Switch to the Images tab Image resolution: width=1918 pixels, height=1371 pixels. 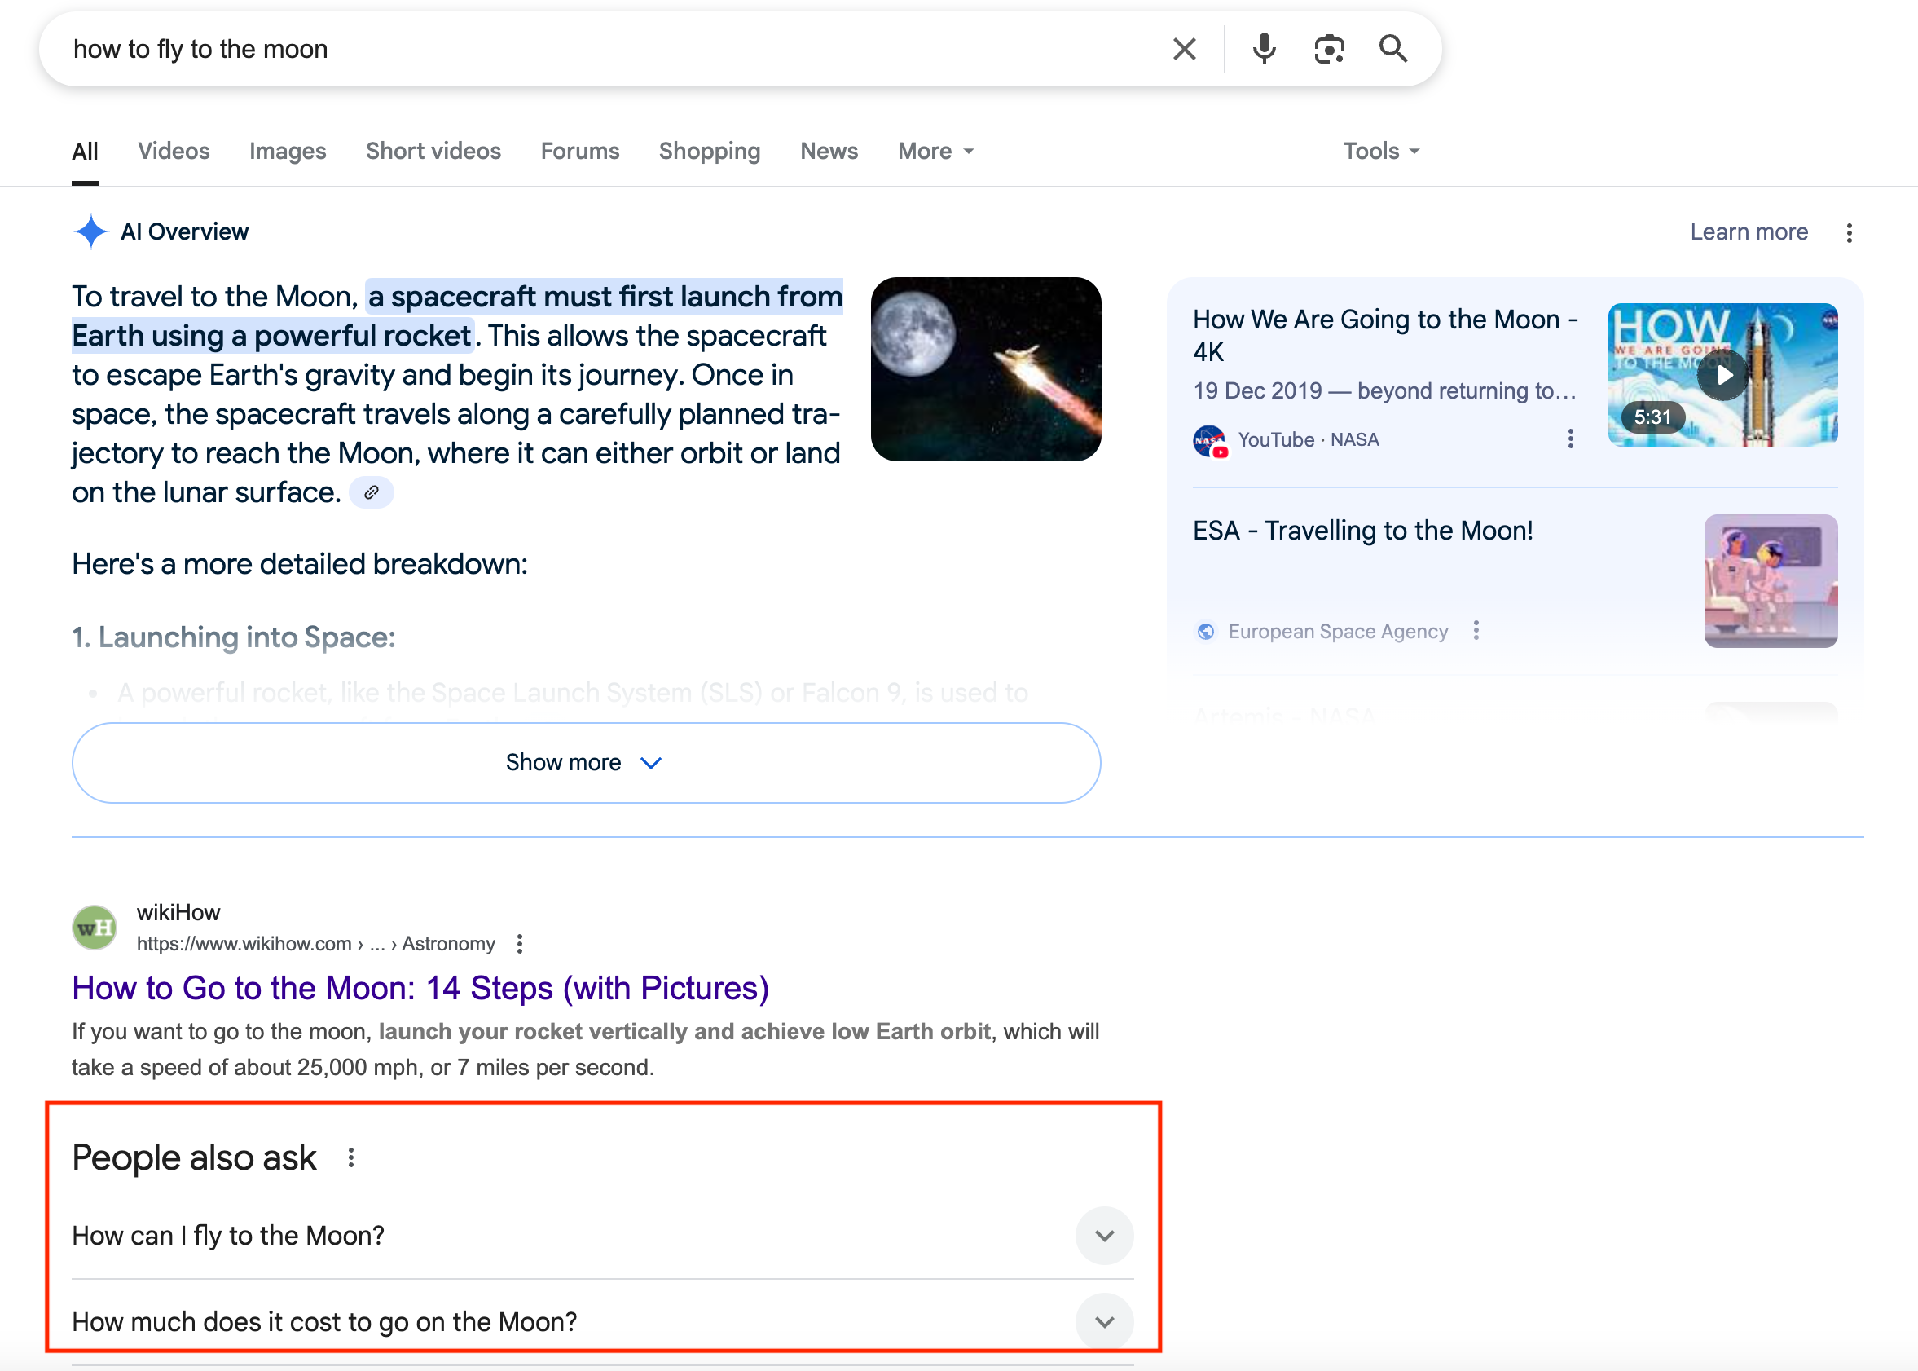pos(288,151)
